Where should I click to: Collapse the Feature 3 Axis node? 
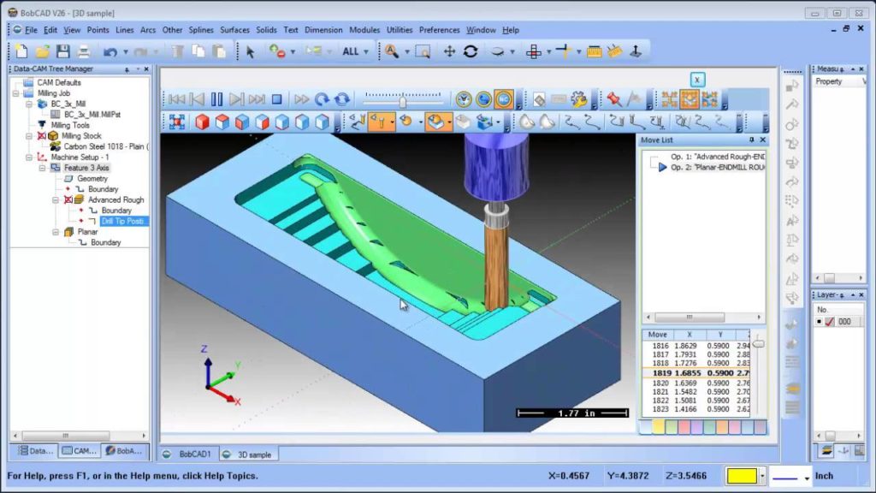point(43,168)
